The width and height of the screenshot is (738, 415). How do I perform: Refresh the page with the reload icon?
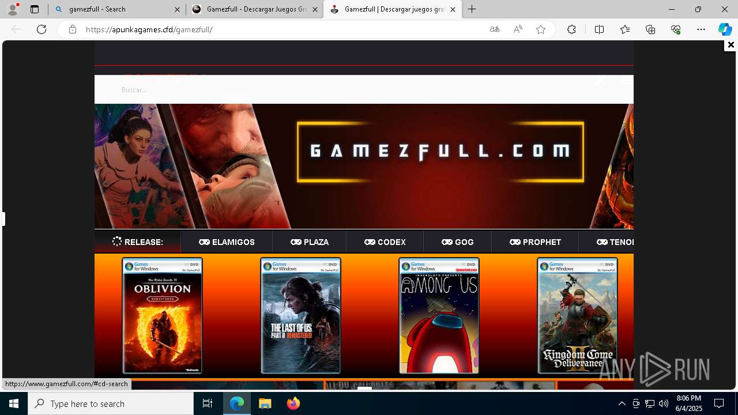pyautogui.click(x=42, y=29)
